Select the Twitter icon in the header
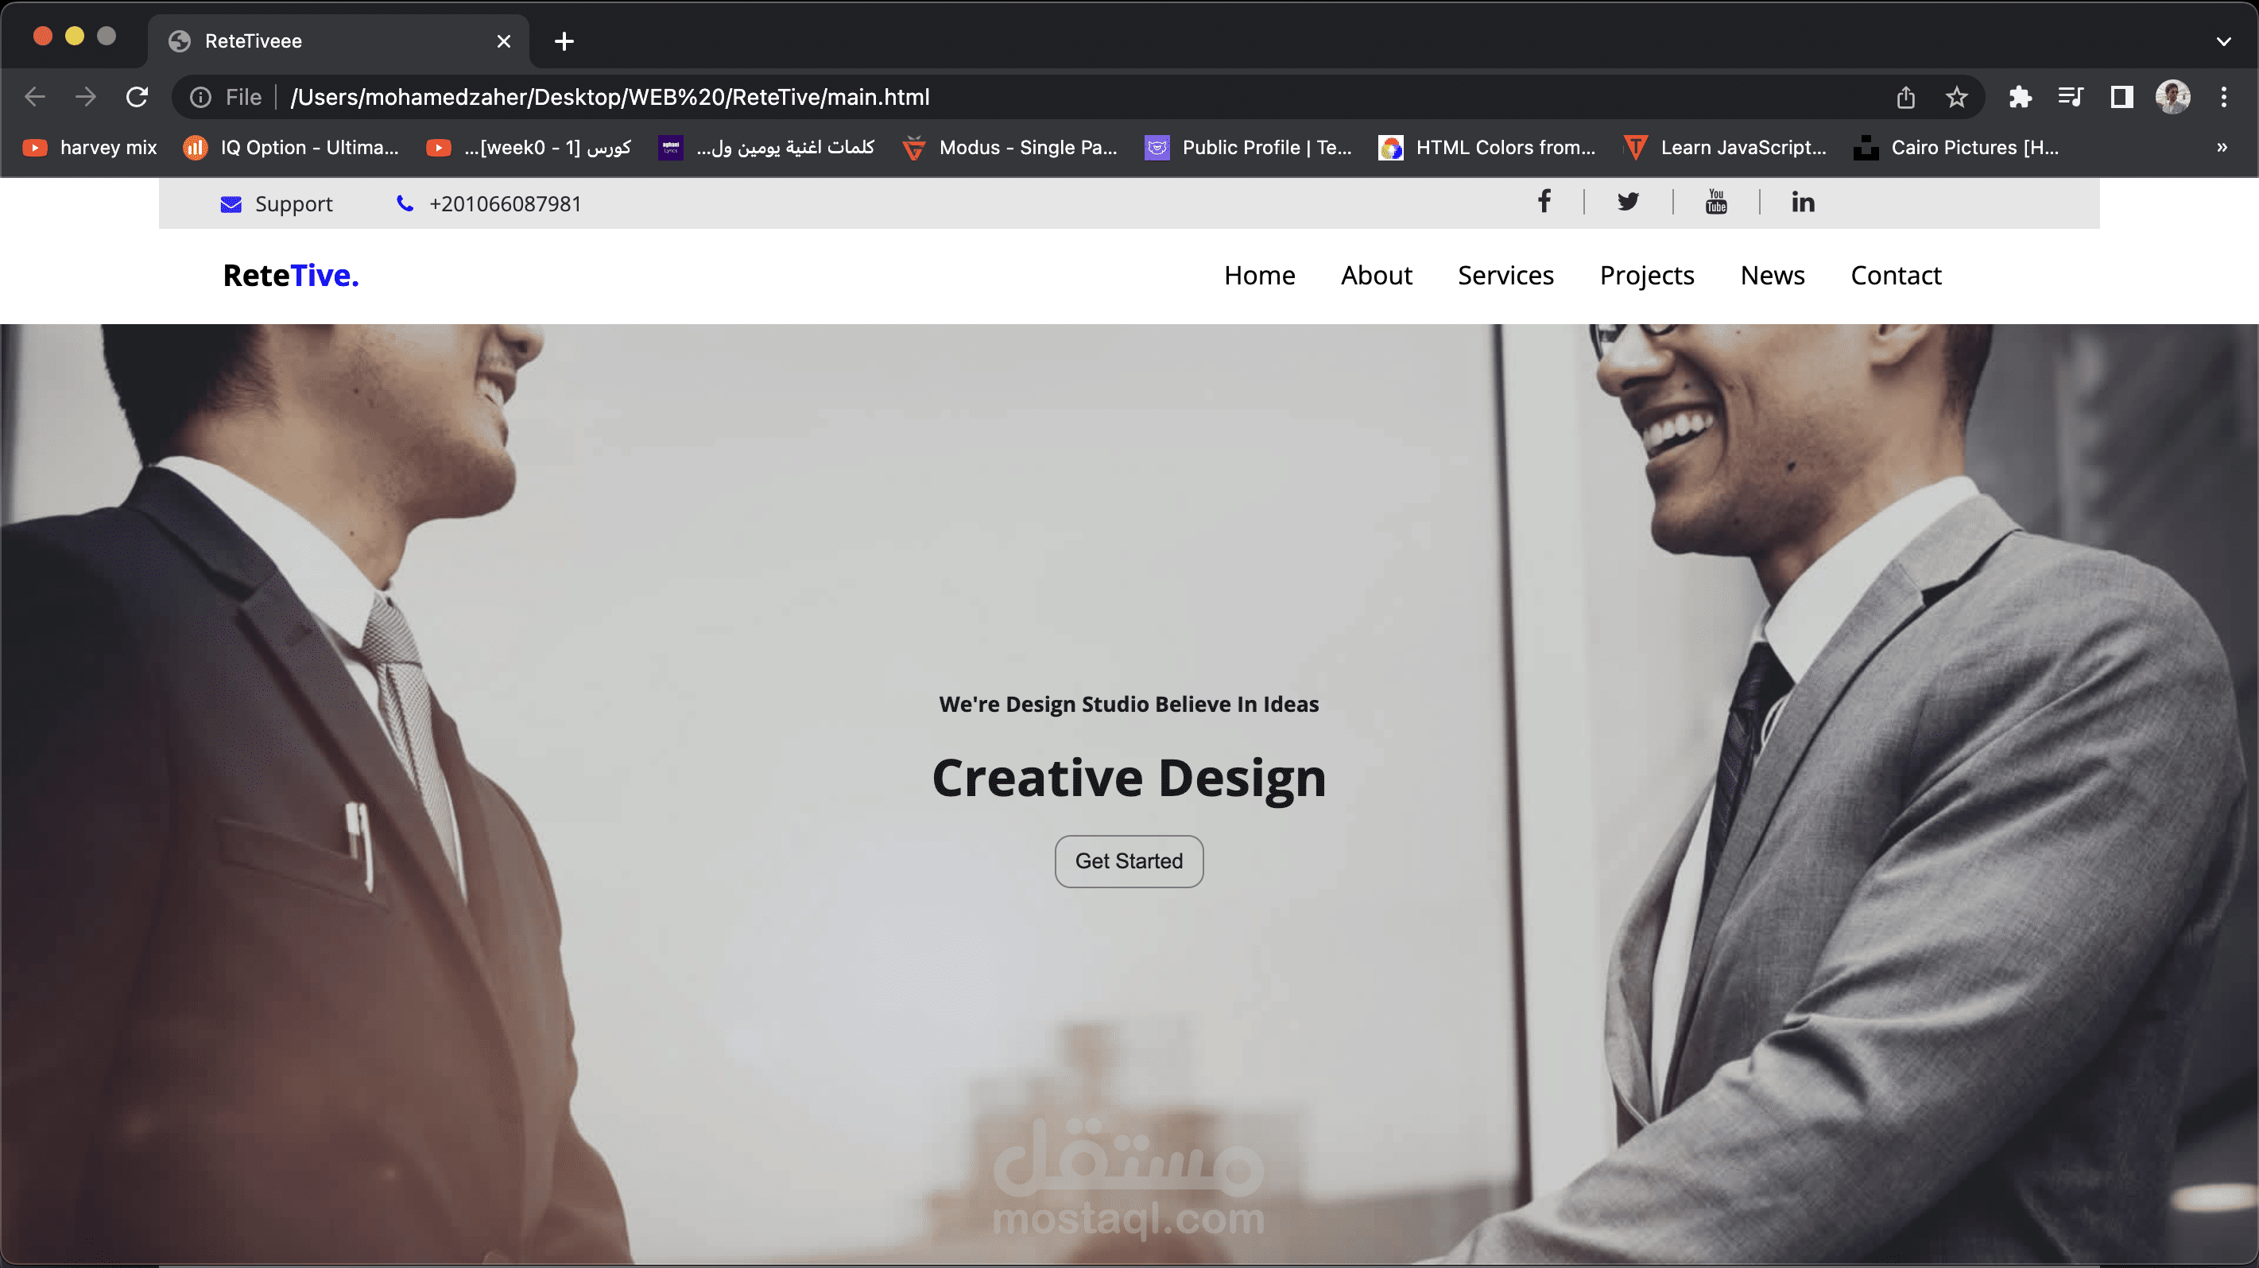 pyautogui.click(x=1629, y=203)
